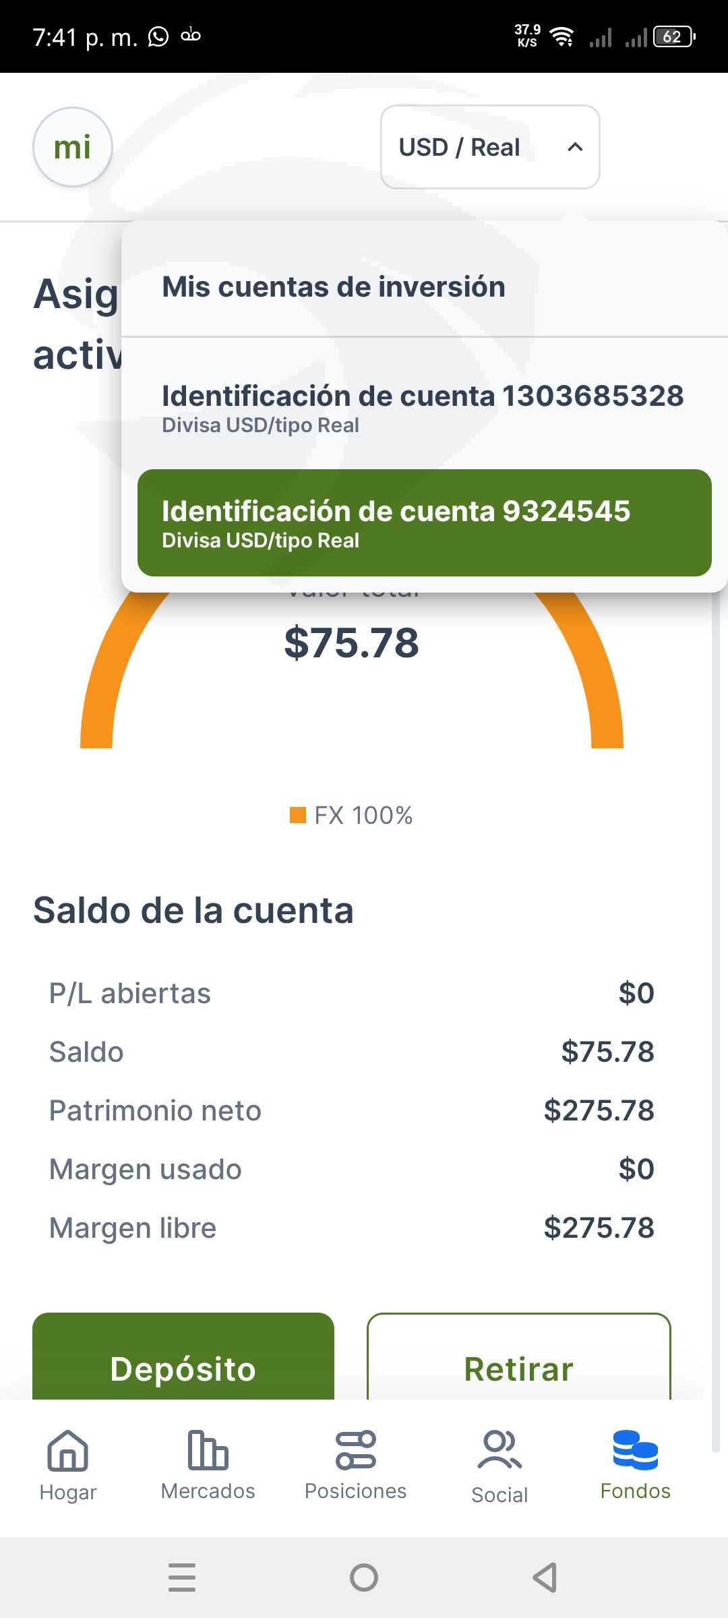Tap the Posiciones sliders icon

pyautogui.click(x=355, y=1449)
